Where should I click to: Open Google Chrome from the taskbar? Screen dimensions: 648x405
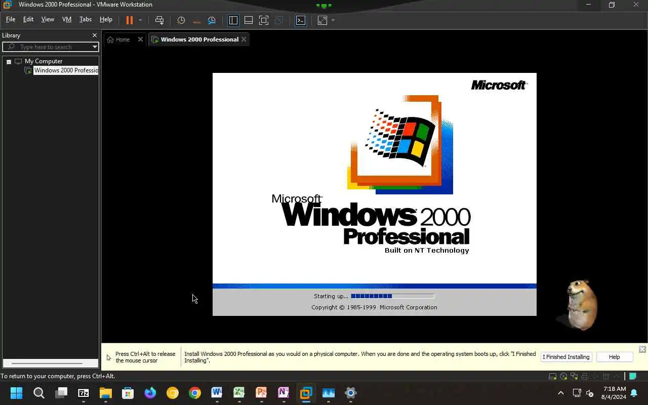click(x=195, y=393)
